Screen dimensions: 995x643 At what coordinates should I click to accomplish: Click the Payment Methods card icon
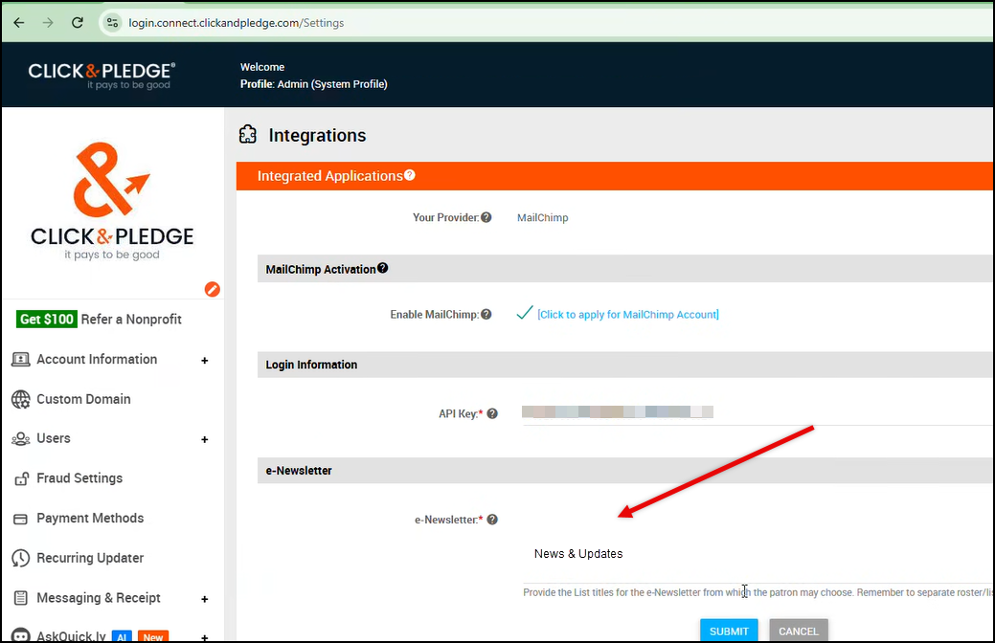pyautogui.click(x=20, y=519)
